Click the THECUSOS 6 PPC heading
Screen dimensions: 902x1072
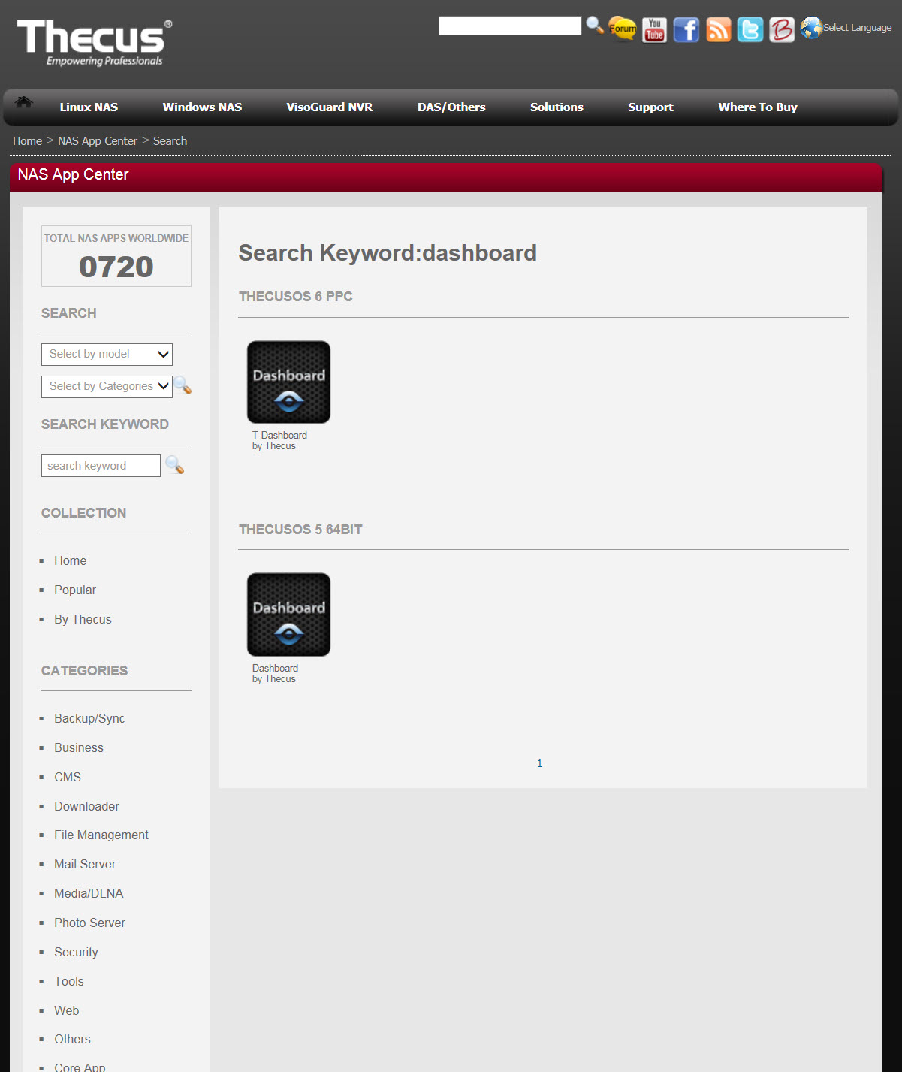pyautogui.click(x=296, y=297)
